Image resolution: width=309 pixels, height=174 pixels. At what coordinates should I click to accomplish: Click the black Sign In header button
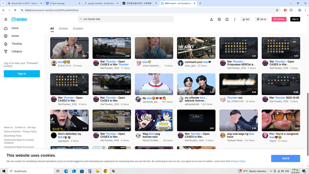(x=295, y=19)
